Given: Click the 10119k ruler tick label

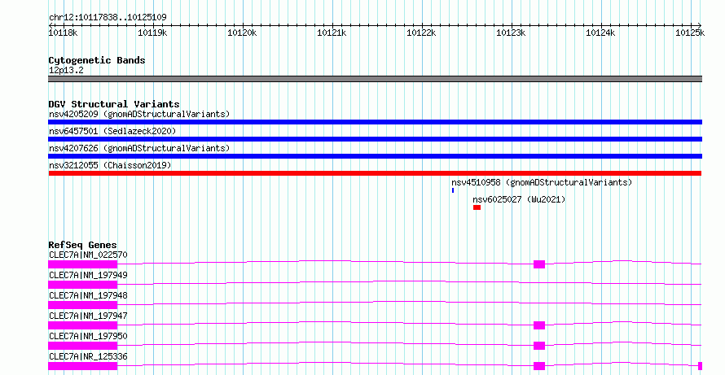Looking at the screenshot, I should [152, 33].
